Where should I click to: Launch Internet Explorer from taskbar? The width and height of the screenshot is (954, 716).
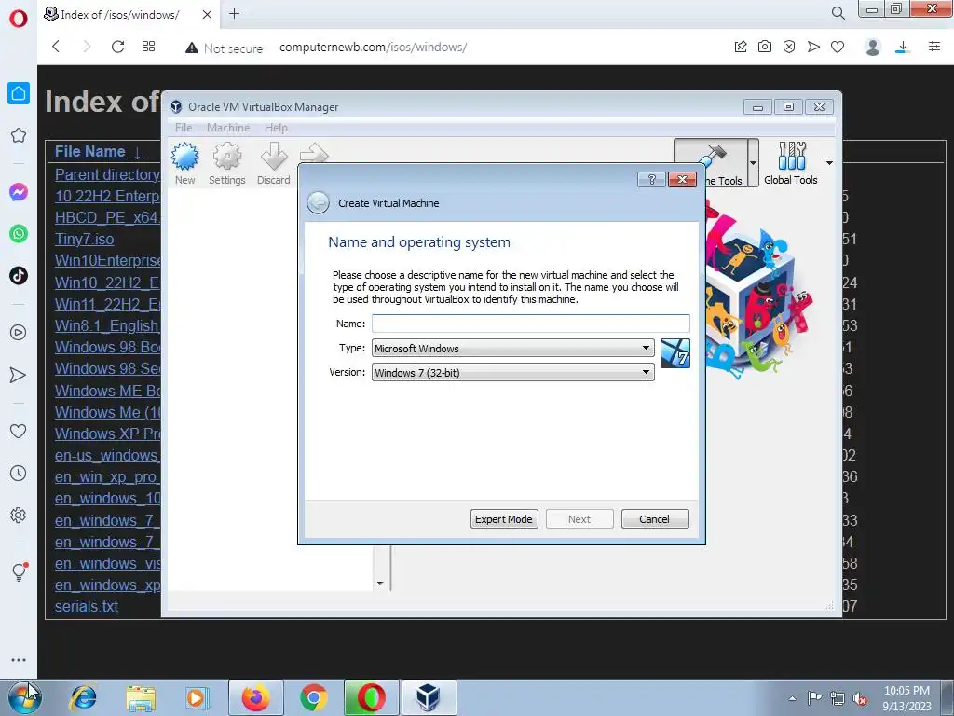tap(83, 697)
